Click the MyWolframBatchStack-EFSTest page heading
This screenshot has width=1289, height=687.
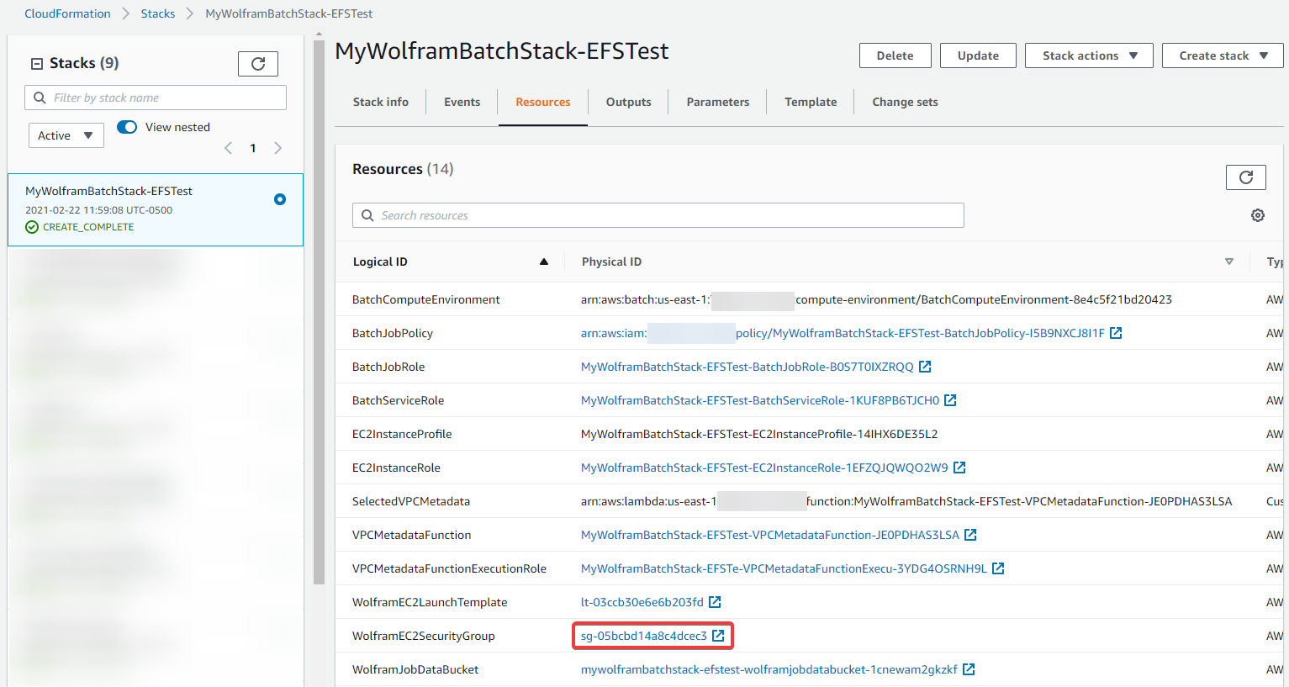point(502,51)
